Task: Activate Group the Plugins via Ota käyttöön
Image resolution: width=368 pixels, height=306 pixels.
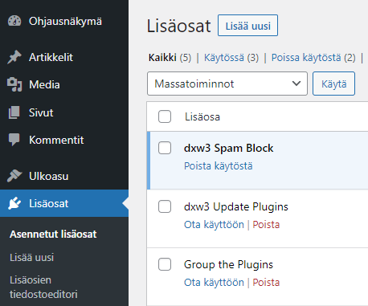Action: coord(214,282)
